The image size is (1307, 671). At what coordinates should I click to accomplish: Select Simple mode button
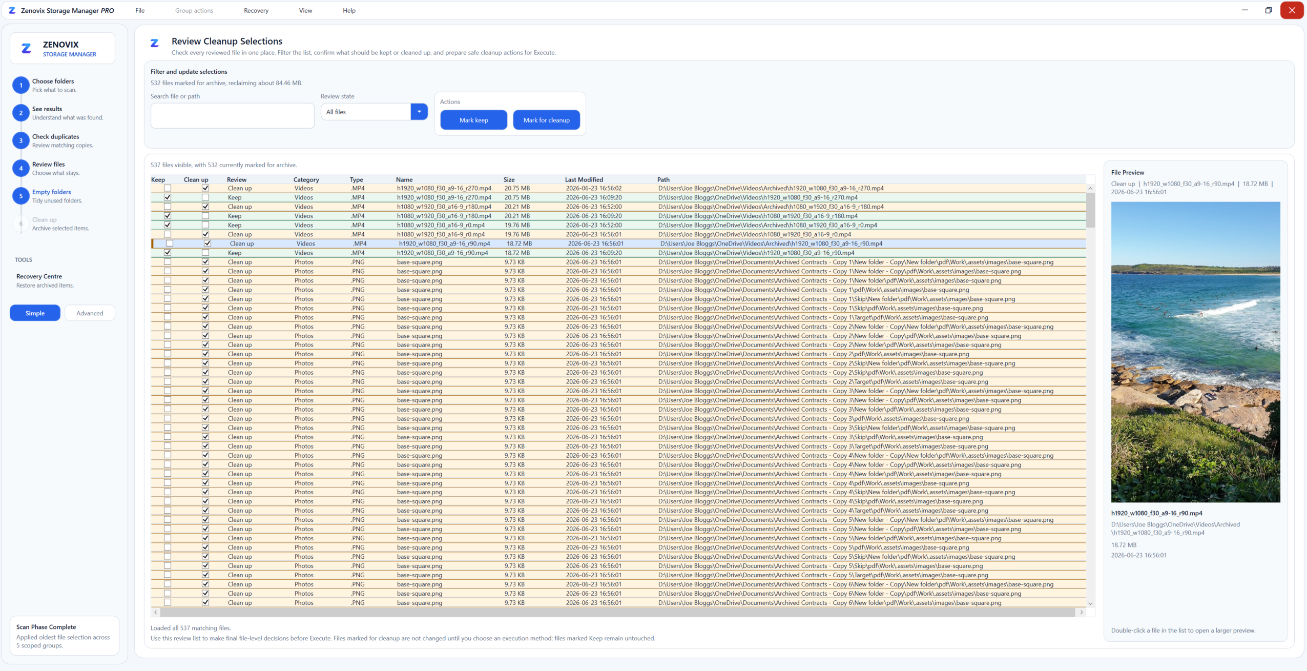point(35,313)
